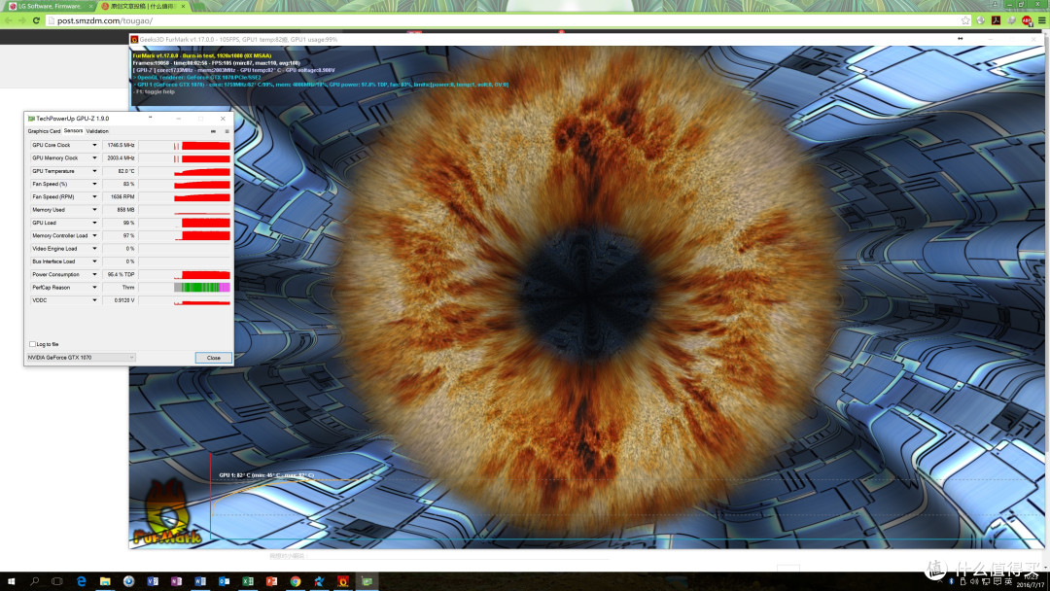This screenshot has width=1050, height=591.
Task: Click the round blue media player taskbar icon
Action: (x=128, y=581)
